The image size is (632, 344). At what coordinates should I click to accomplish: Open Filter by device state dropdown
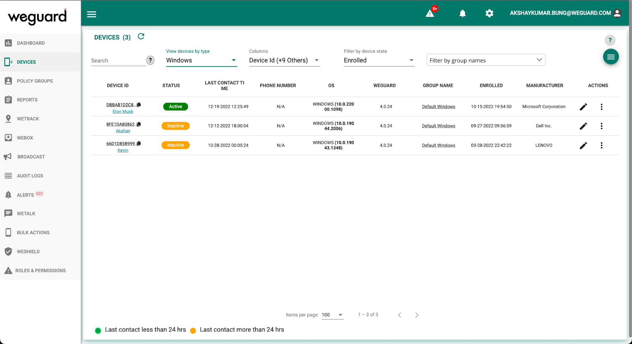[x=379, y=60]
